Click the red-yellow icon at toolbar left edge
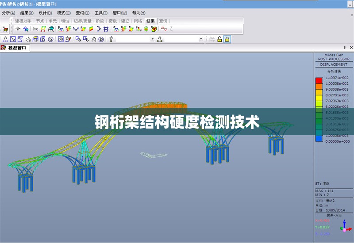 point(5,29)
